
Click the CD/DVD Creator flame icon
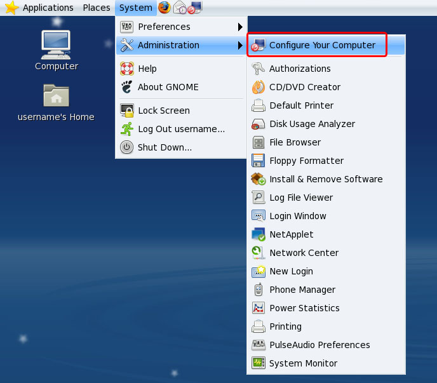click(259, 87)
